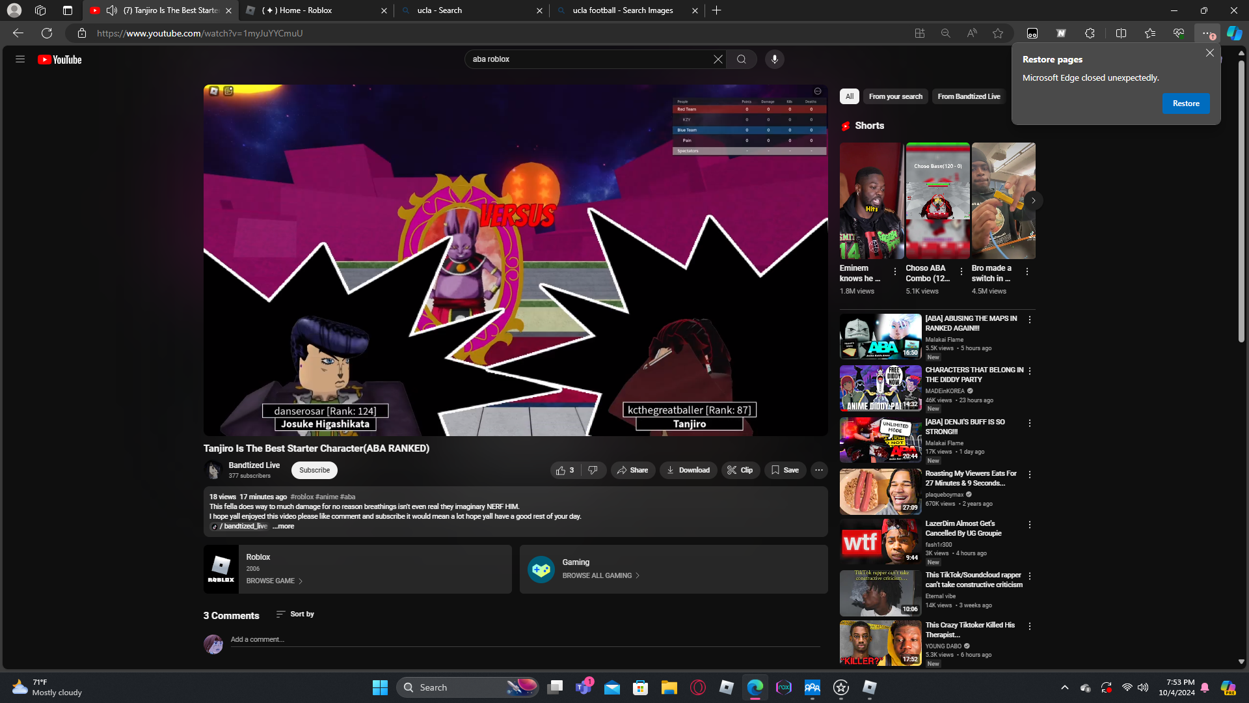Expand the description with ...more
Viewport: 1249px width, 703px height.
(283, 527)
